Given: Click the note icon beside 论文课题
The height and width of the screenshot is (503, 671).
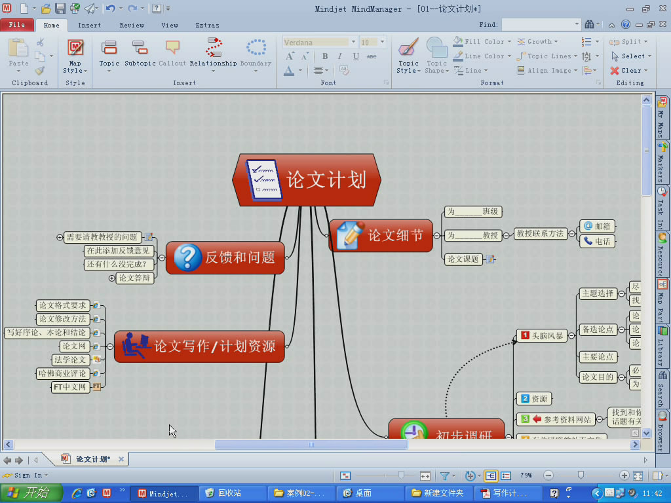Looking at the screenshot, I should pos(490,259).
